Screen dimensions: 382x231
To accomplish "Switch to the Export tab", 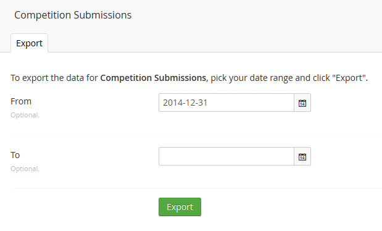I will pyautogui.click(x=29, y=43).
